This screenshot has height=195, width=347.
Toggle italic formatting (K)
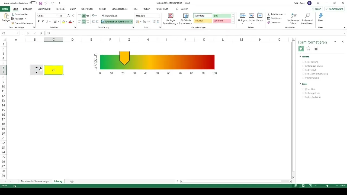pos(43,21)
